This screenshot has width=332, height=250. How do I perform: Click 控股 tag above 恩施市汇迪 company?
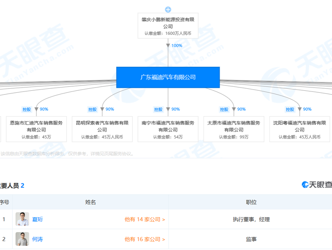(x=27, y=109)
